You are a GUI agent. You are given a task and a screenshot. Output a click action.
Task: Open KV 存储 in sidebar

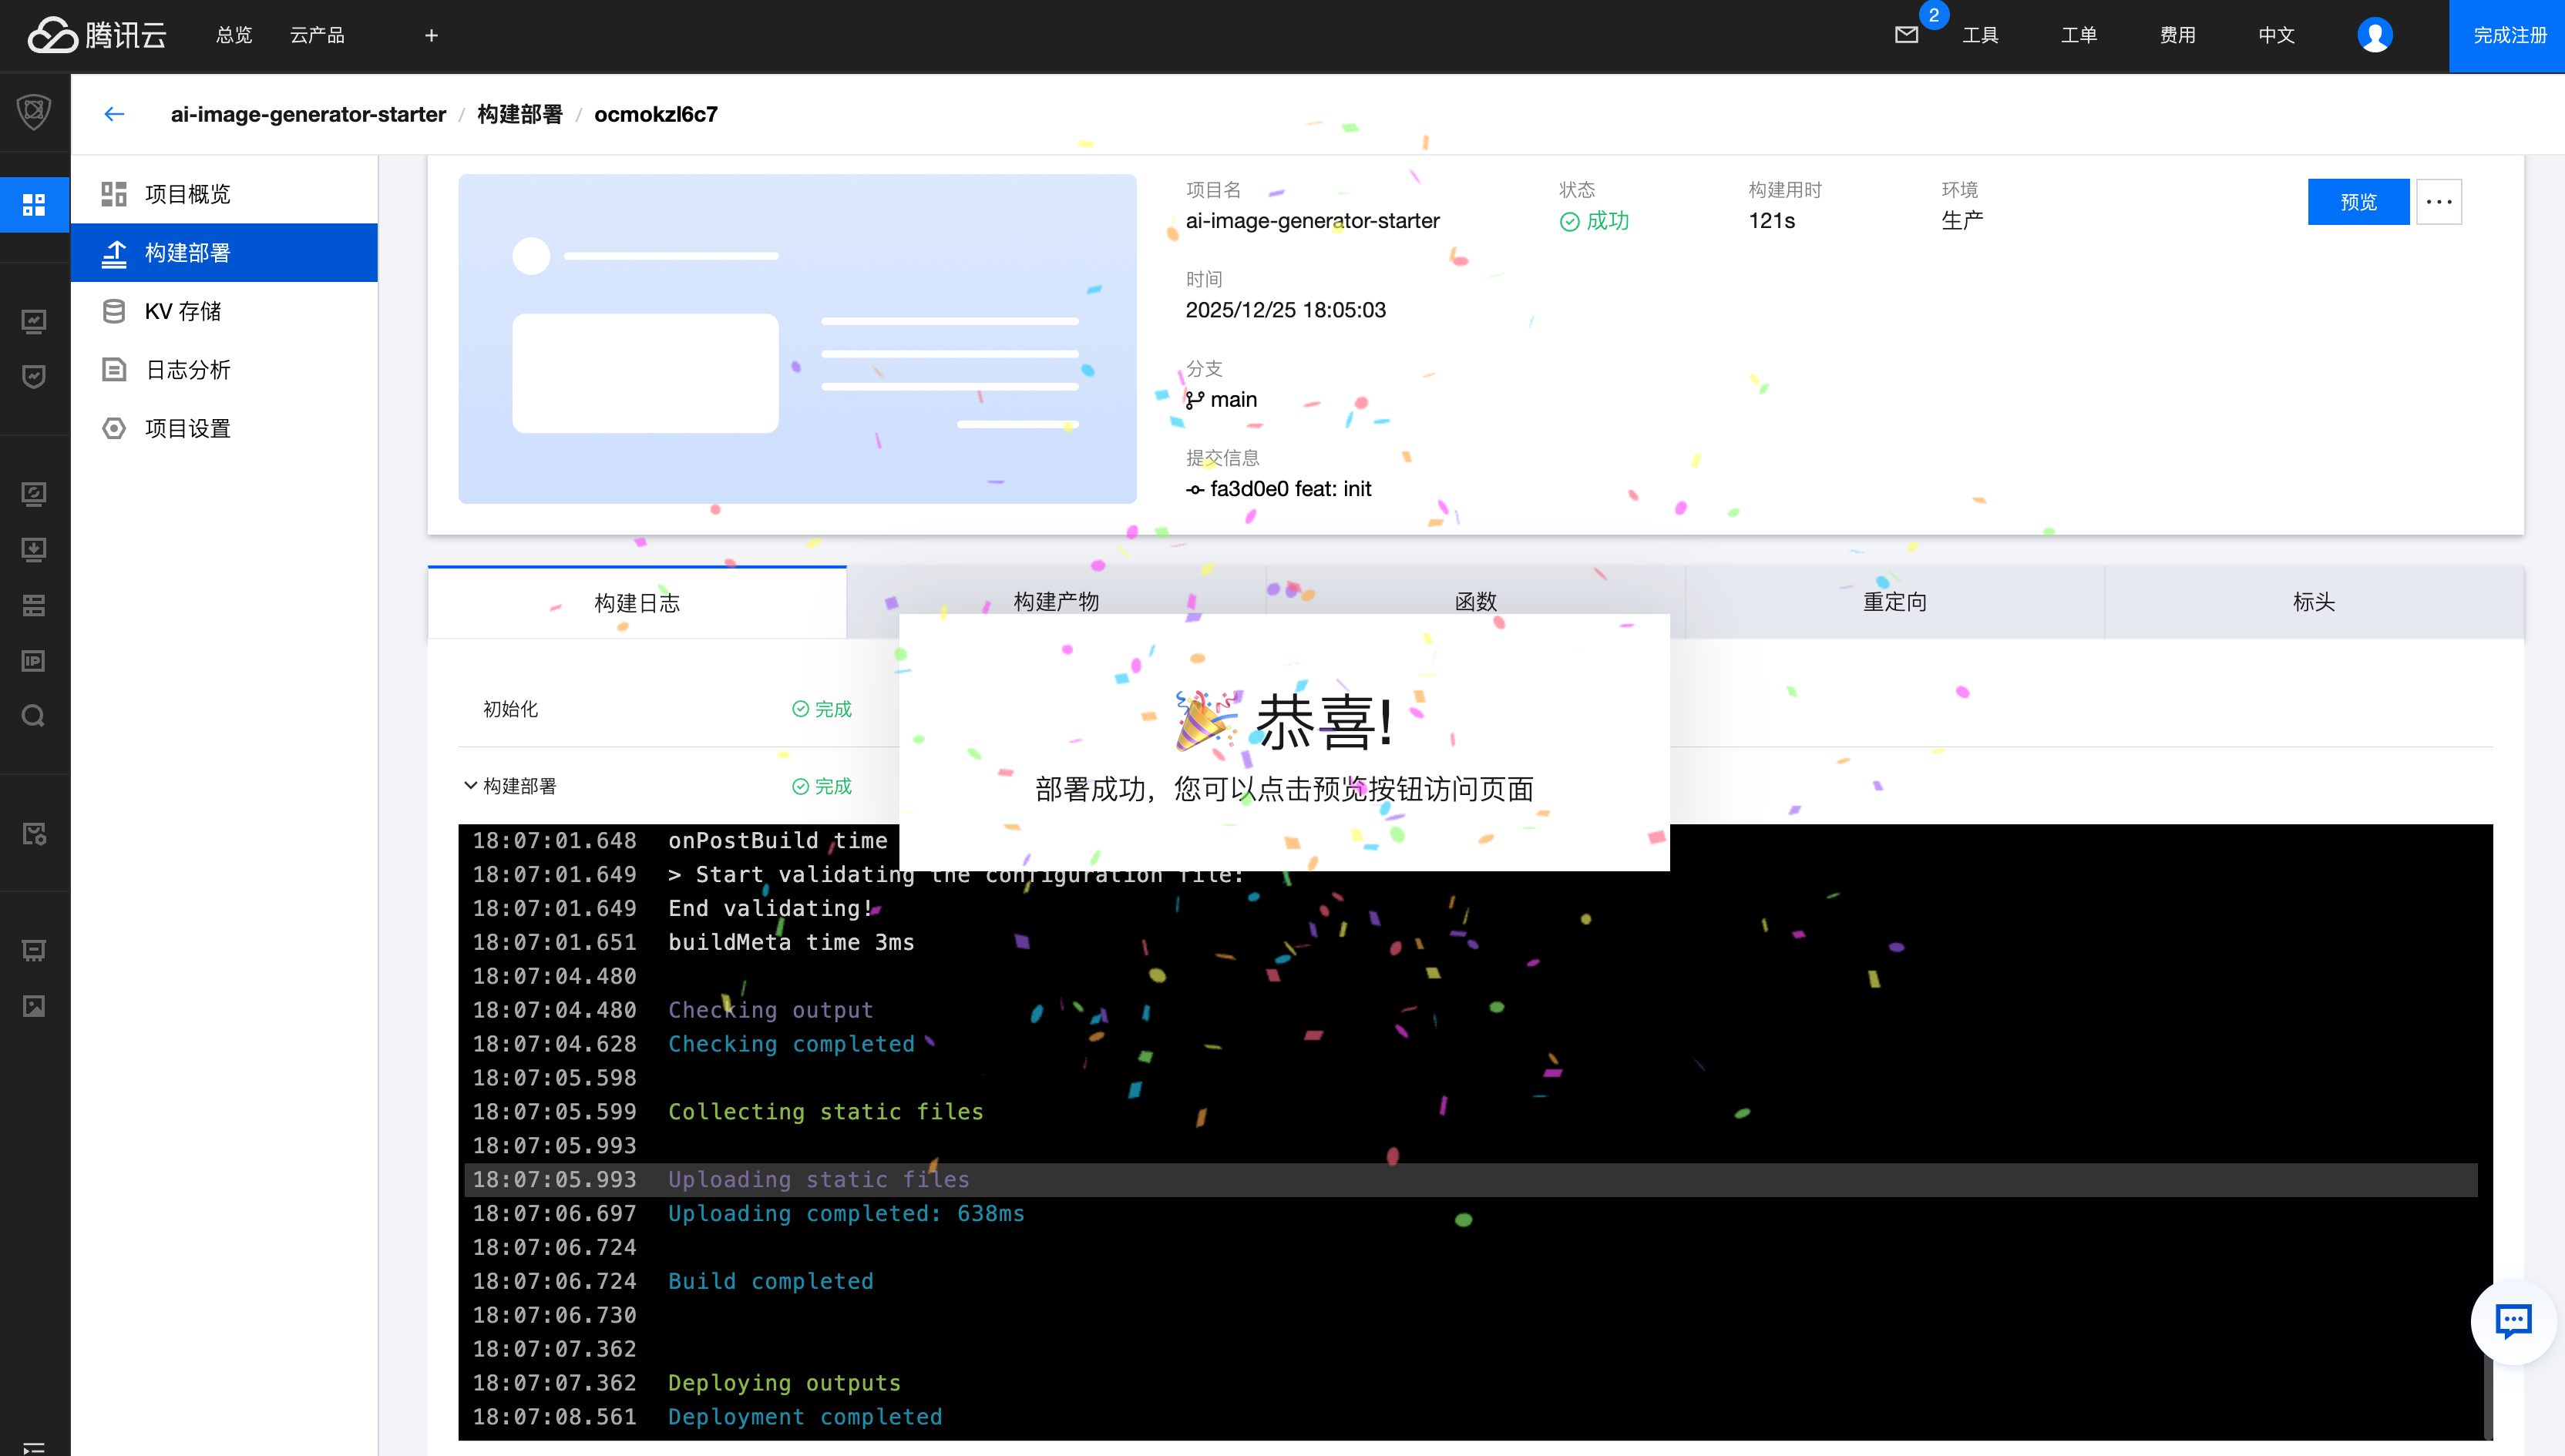click(x=183, y=311)
